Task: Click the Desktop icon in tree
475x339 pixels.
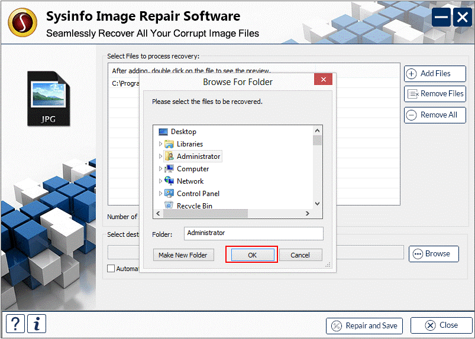Action: tap(163, 132)
